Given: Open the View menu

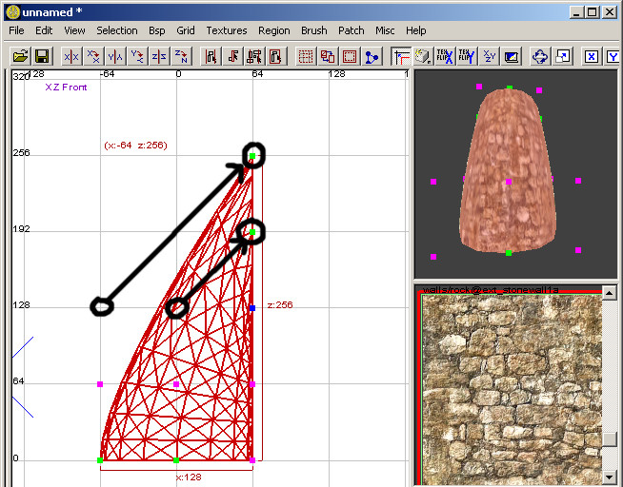Looking at the screenshot, I should tap(74, 30).
